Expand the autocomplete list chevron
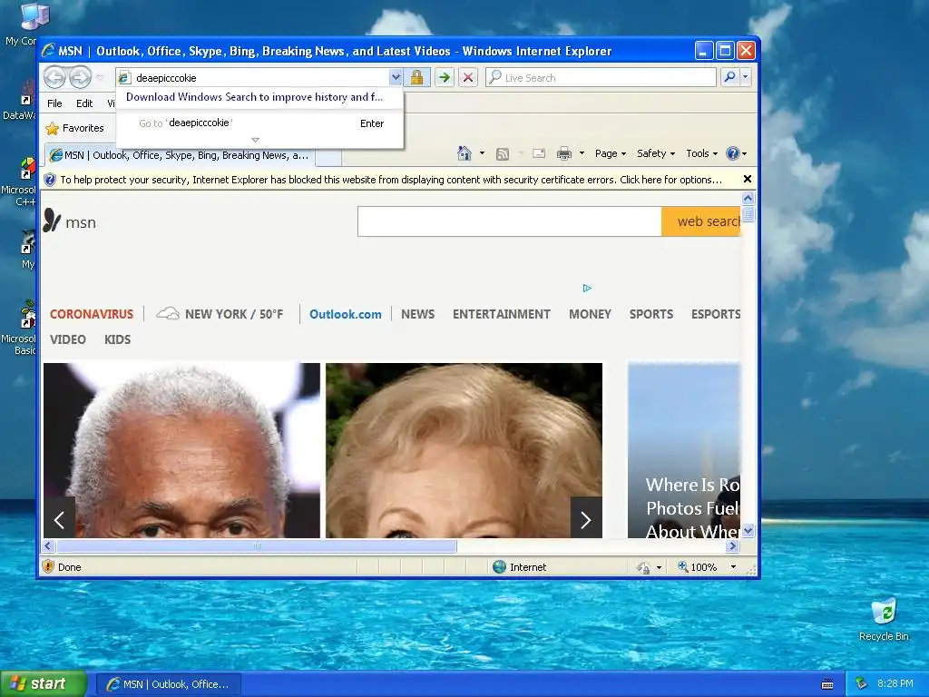This screenshot has height=697, width=929. (x=255, y=140)
